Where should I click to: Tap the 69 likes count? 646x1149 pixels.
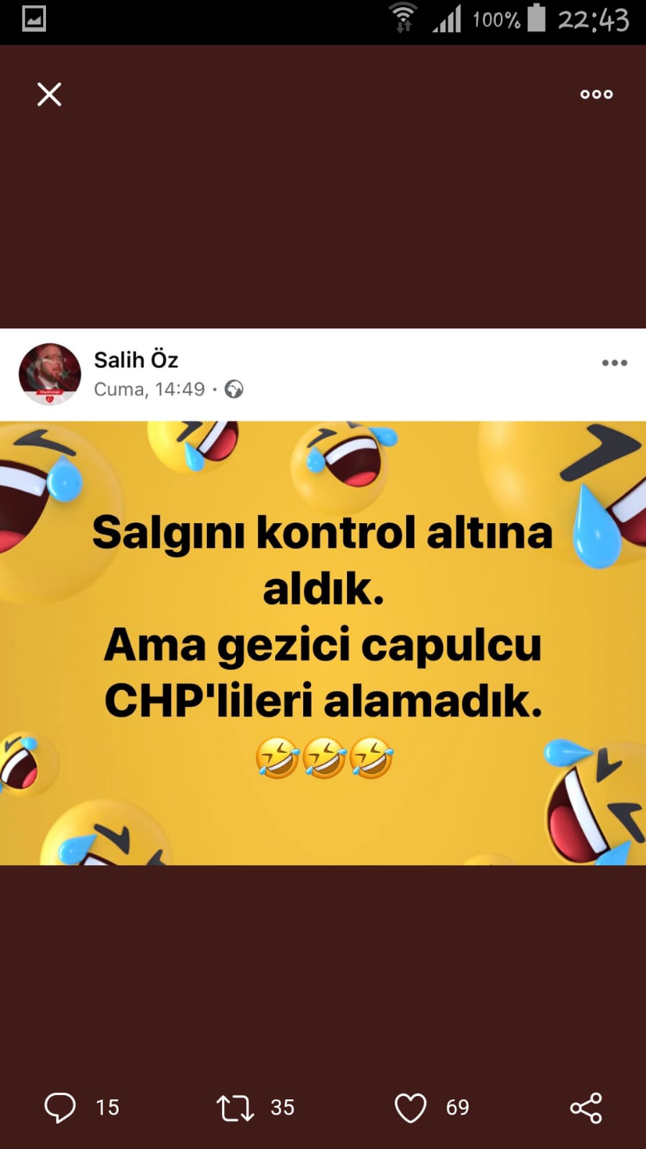coord(458,1107)
